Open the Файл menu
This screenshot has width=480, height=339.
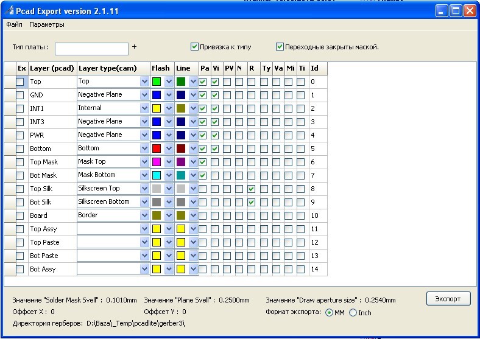pos(14,24)
